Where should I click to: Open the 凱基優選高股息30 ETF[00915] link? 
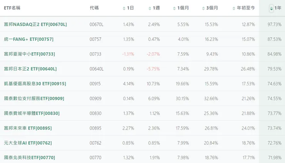[x=35, y=83]
